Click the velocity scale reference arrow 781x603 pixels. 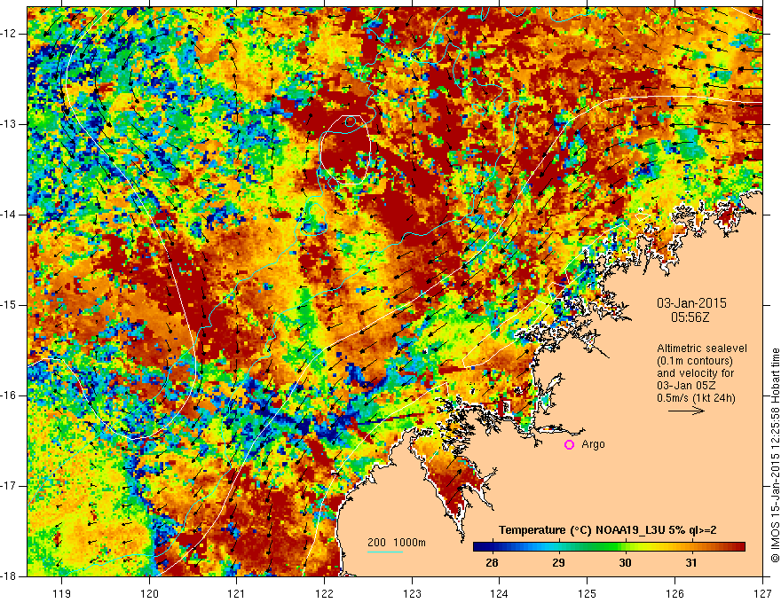click(686, 411)
